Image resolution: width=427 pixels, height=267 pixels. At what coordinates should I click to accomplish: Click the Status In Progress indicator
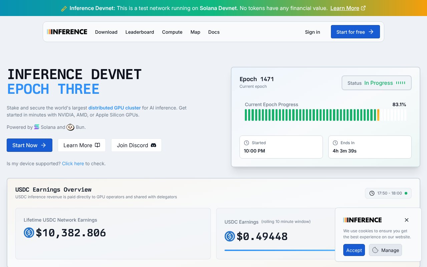[x=376, y=83]
